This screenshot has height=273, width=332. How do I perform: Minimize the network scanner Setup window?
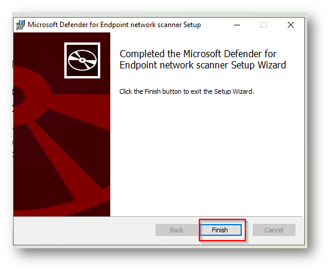pyautogui.click(x=237, y=25)
